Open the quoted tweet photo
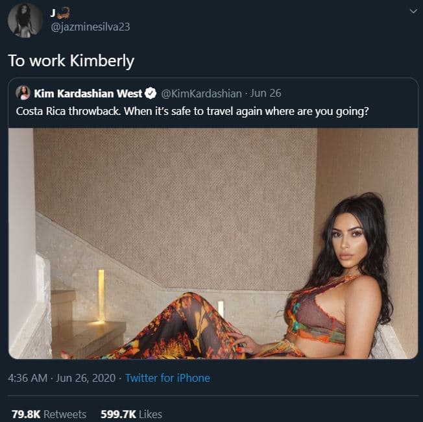This screenshot has width=423, height=422. pyautogui.click(x=213, y=243)
